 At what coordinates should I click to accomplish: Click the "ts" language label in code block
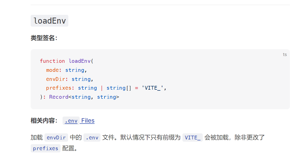point(285,55)
